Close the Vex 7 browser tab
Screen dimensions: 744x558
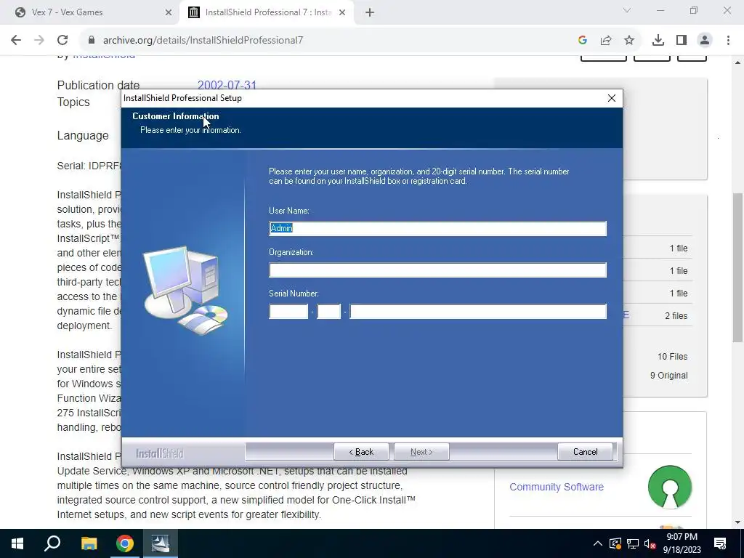point(168,13)
